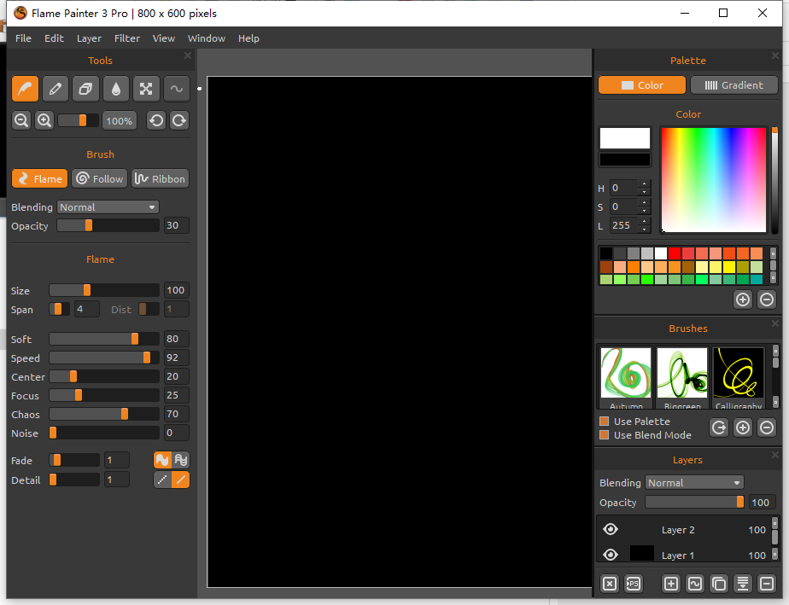Reset brush with circular arrow icon
This screenshot has width=789, height=605.
coord(719,428)
